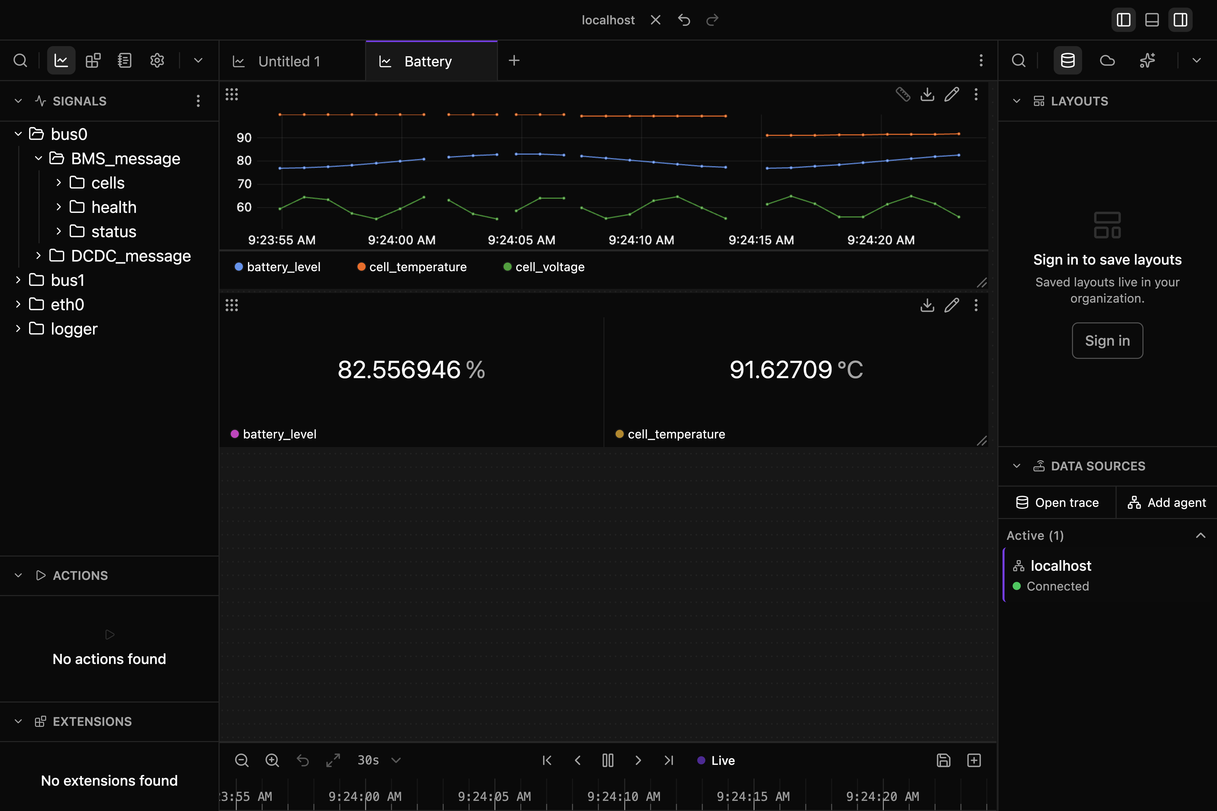Click Add agent button
1217x811 pixels.
coord(1167,502)
